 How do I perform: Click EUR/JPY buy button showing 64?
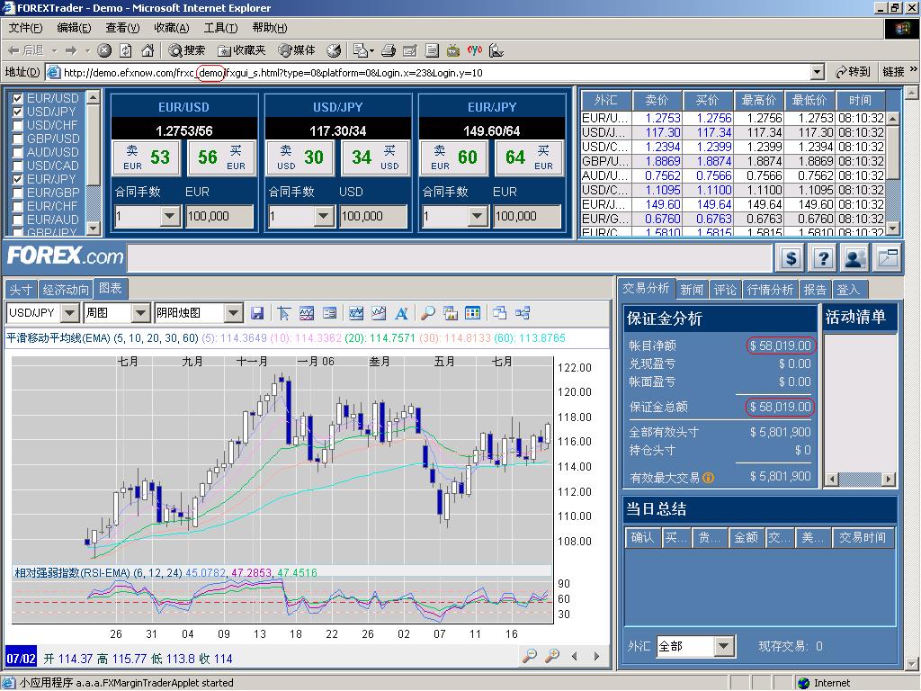[x=529, y=157]
